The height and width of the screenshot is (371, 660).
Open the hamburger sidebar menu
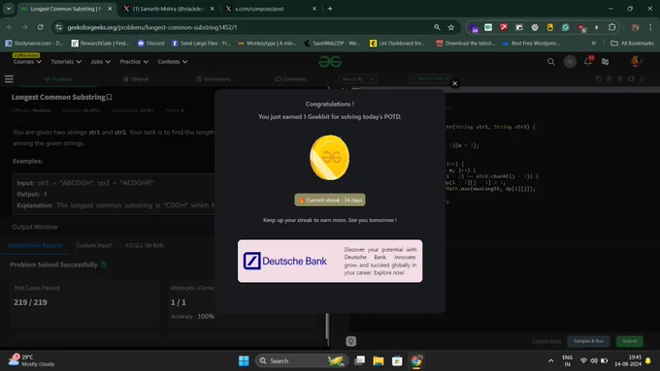9,79
